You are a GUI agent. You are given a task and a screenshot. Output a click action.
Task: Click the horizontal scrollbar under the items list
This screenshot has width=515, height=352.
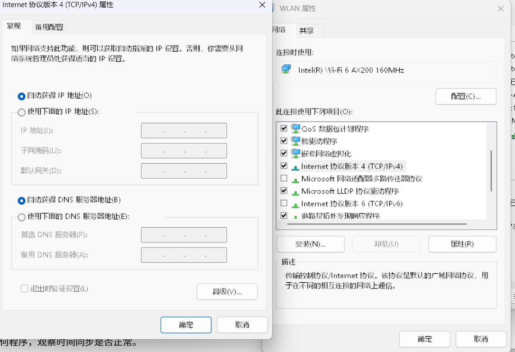(377, 224)
